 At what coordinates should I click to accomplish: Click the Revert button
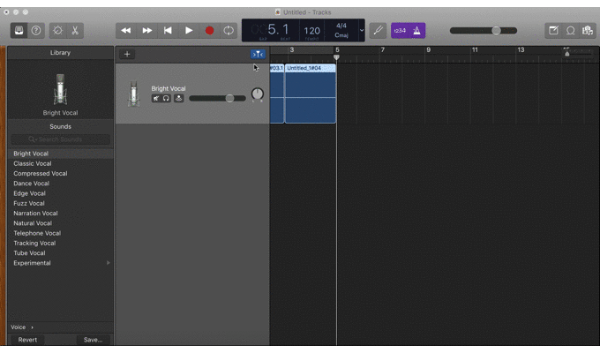[x=27, y=340]
